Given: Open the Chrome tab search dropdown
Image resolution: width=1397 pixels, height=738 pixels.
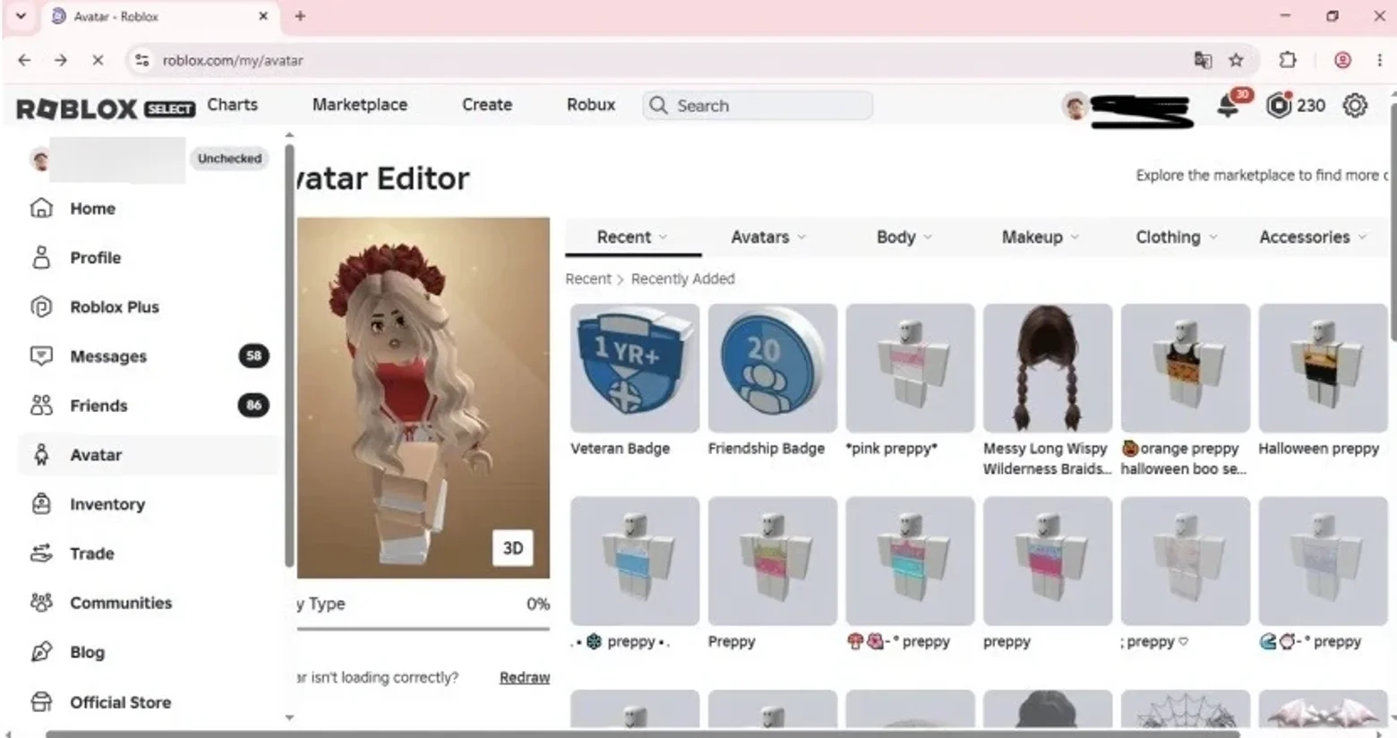Looking at the screenshot, I should [x=21, y=16].
